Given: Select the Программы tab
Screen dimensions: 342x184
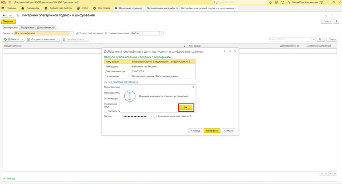Looking at the screenshot, I should 27,27.
